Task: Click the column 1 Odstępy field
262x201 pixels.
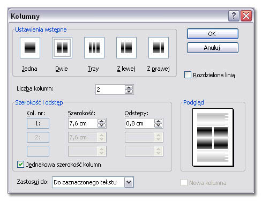Action: (140, 123)
